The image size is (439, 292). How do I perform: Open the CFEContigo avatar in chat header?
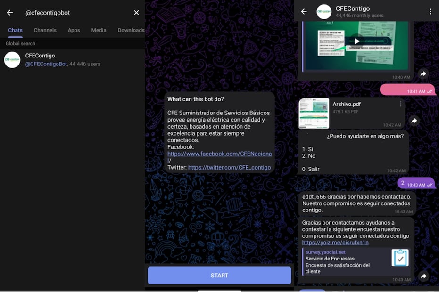(x=324, y=12)
